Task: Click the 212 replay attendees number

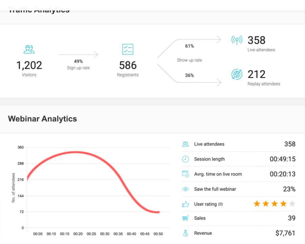Action: pyautogui.click(x=256, y=75)
